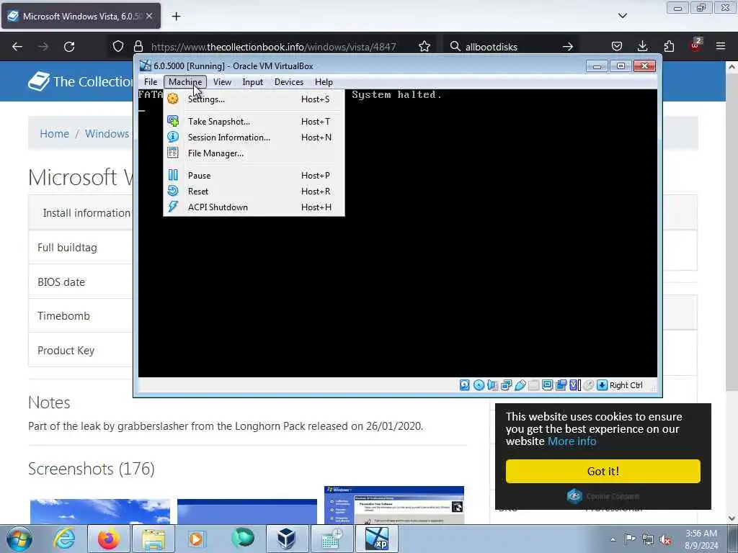Open the first blue sky screenshot thumbnail
Viewport: 738px width, 553px height.
tap(100, 511)
